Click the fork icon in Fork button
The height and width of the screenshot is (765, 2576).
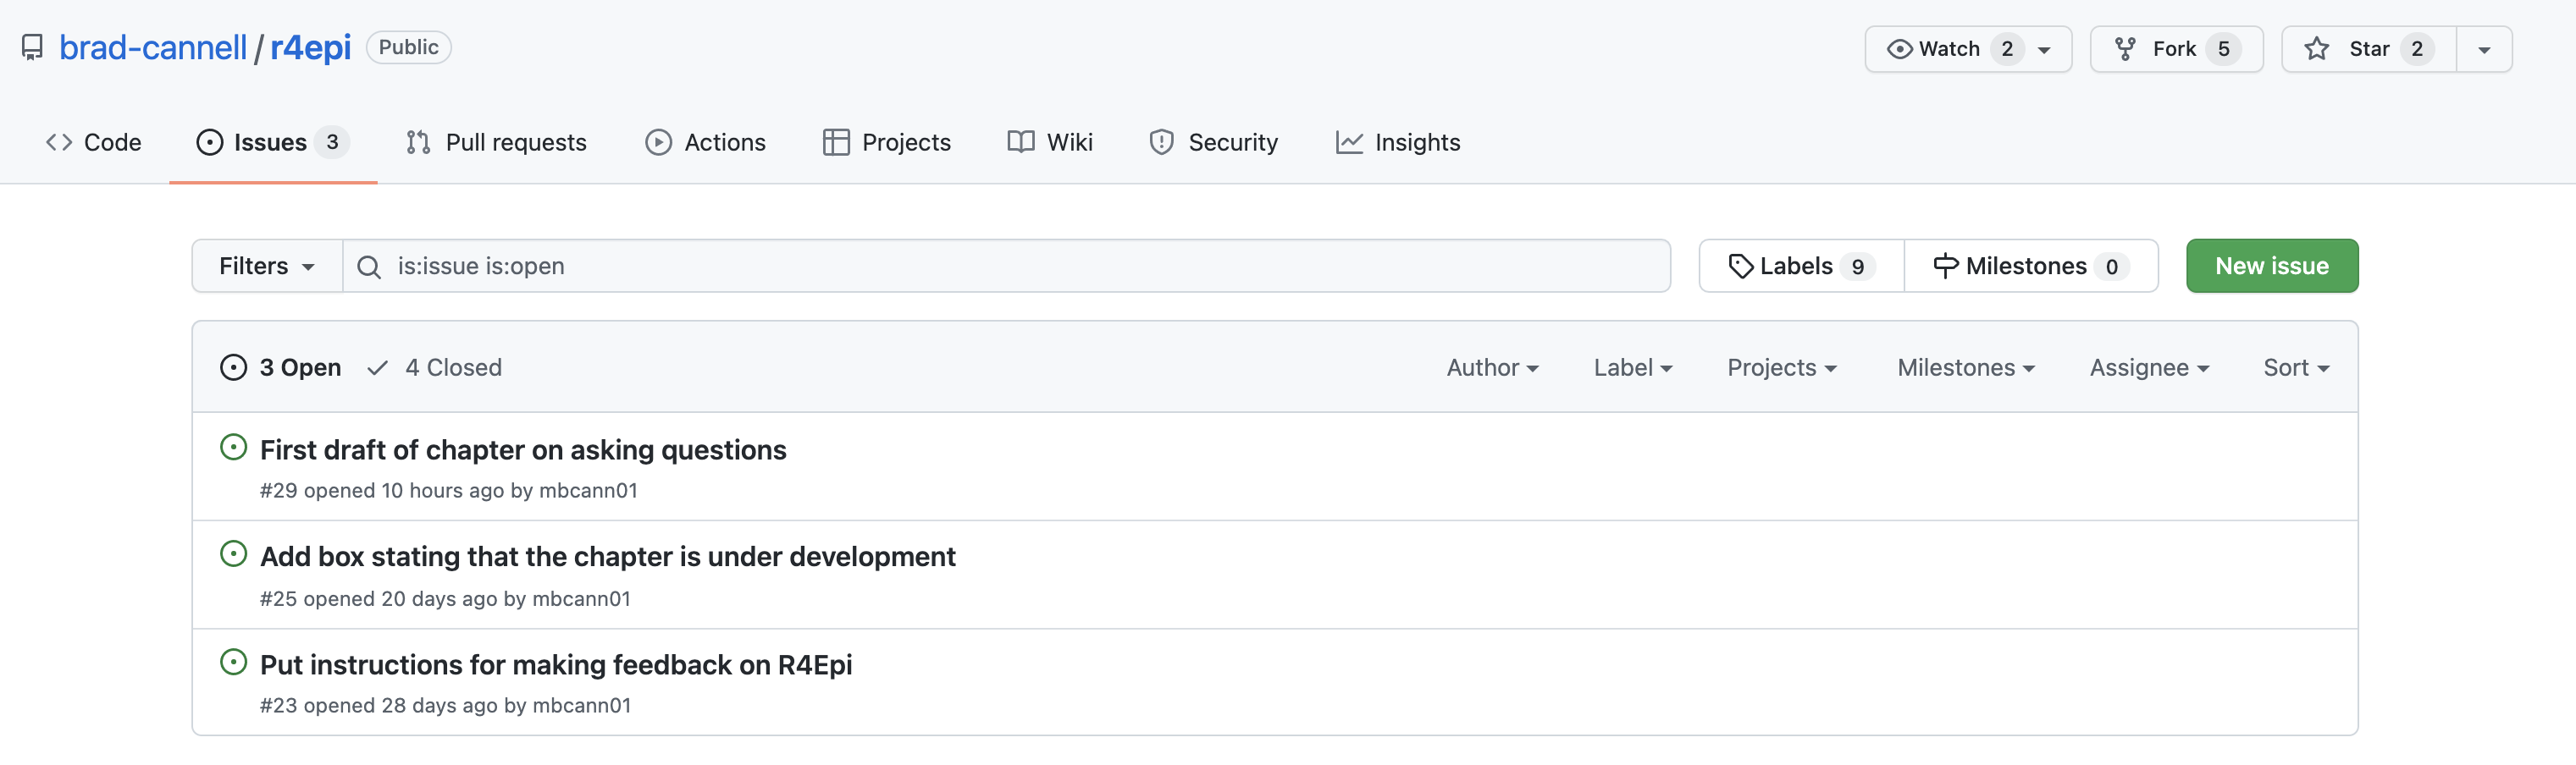2125,49
